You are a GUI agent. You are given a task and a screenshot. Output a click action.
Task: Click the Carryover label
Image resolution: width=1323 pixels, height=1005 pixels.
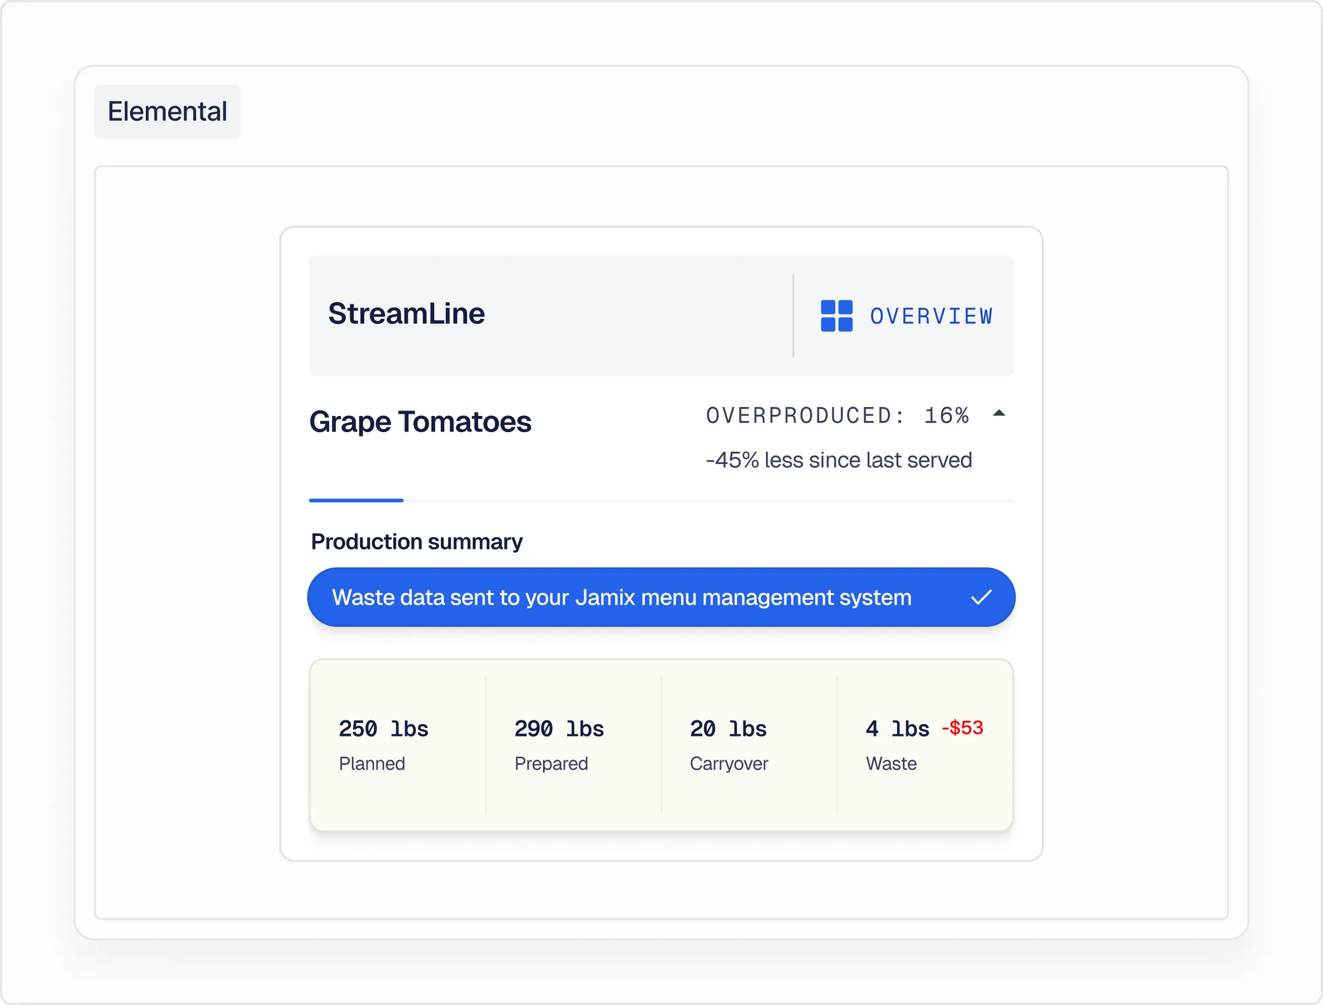pyautogui.click(x=729, y=764)
